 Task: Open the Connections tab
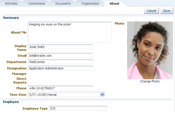[37, 3]
